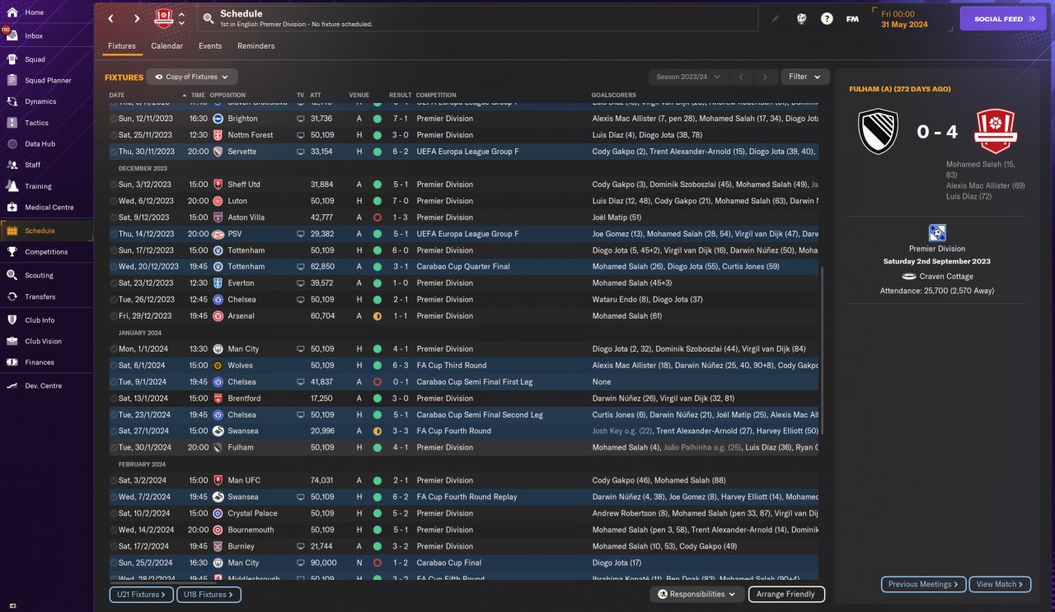Open the Filter dropdown
Screen dimensions: 1055x612
pos(804,77)
